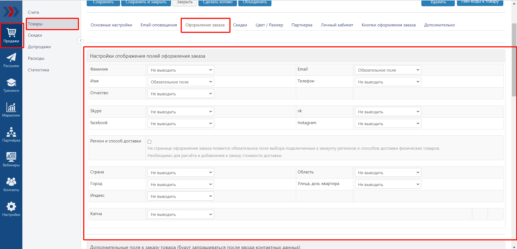Viewport: 517px width, 249px height.
Task: Open Статистика in the sales submenu
Action: point(39,70)
